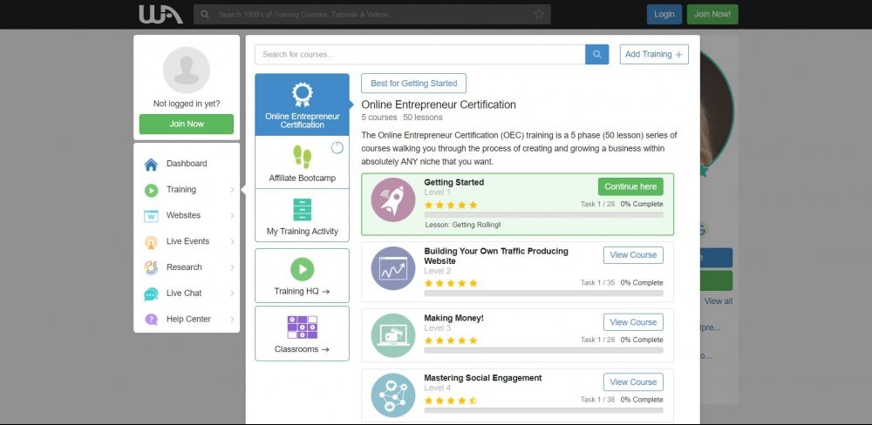Click the Making Money laptop icon
This screenshot has height=425, width=872.
[x=393, y=335]
